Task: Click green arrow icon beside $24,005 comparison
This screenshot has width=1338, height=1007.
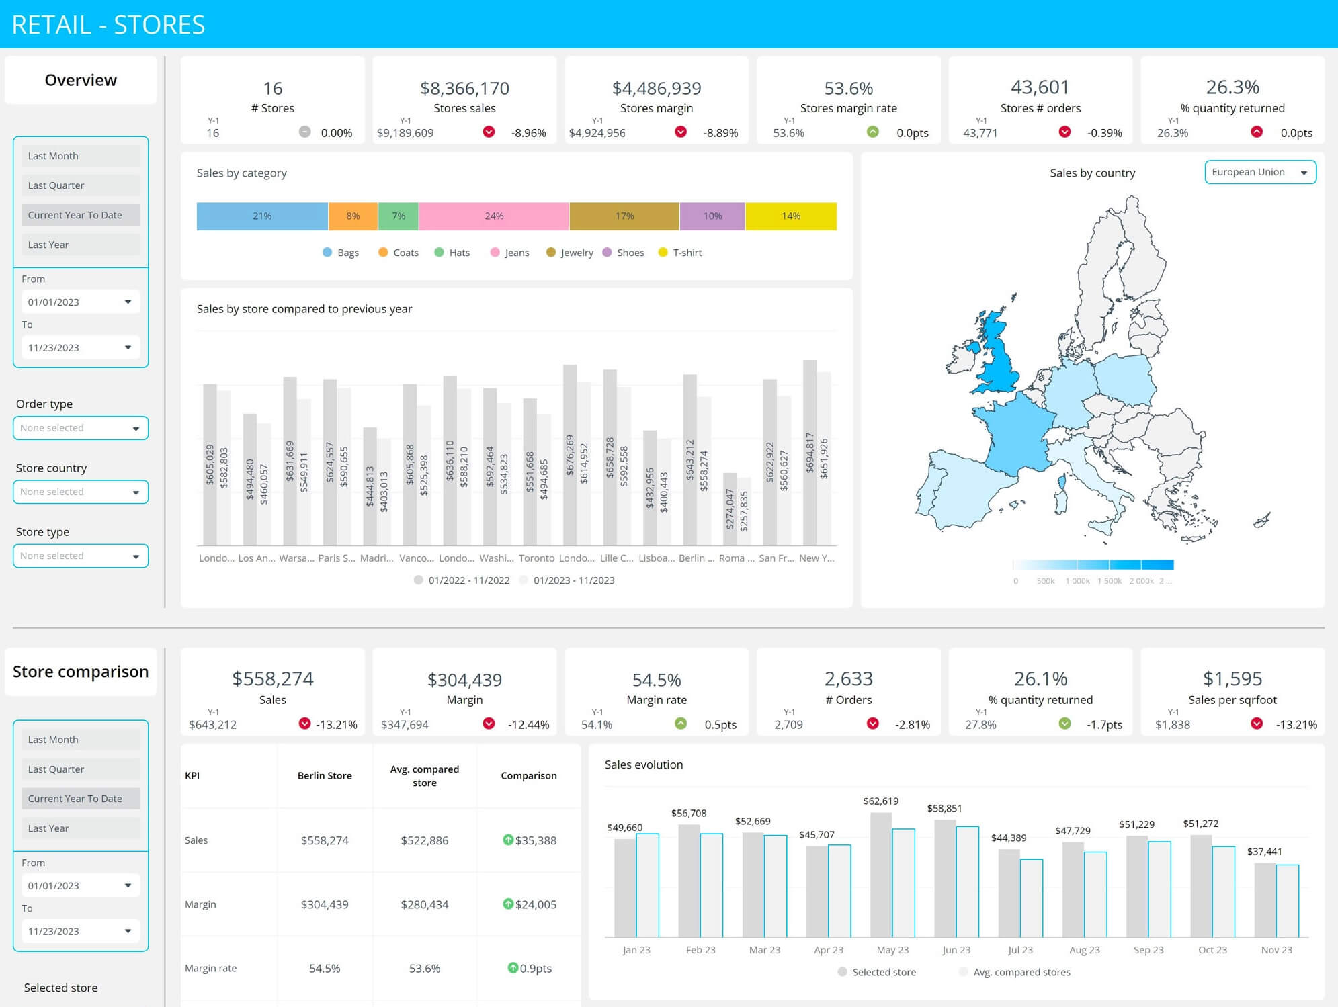Action: pos(508,904)
